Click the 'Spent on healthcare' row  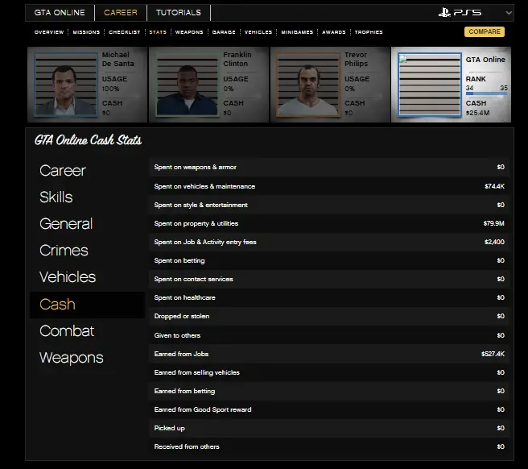[x=329, y=297]
